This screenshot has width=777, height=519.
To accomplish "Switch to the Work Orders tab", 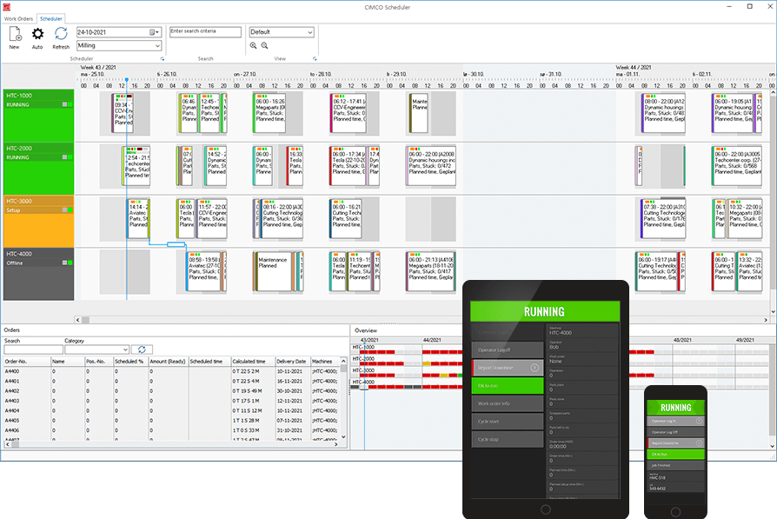I will (x=19, y=19).
